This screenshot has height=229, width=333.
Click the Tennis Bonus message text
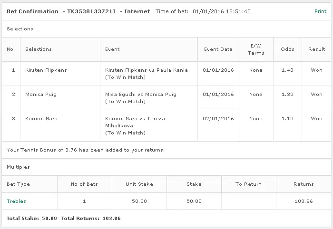point(86,150)
